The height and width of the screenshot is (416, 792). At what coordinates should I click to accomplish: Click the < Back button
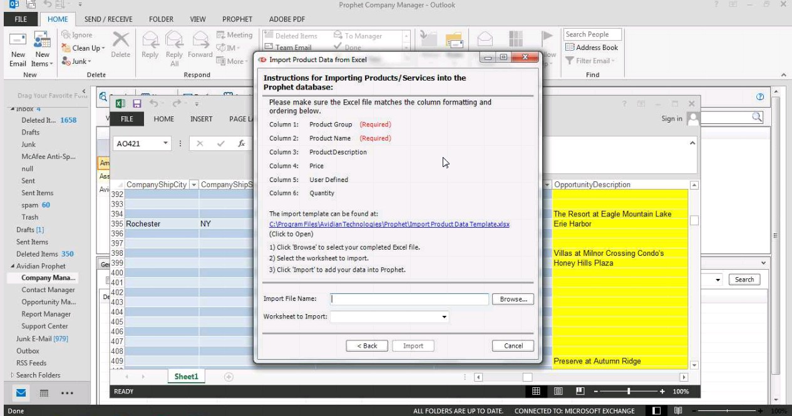pyautogui.click(x=367, y=346)
